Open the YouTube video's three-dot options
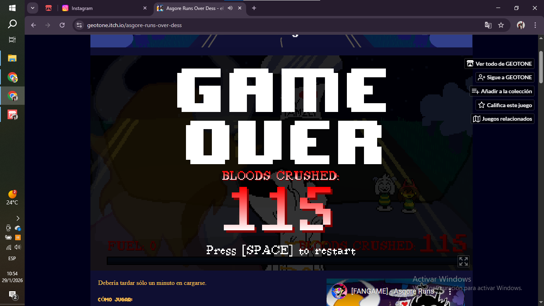 coord(450,292)
